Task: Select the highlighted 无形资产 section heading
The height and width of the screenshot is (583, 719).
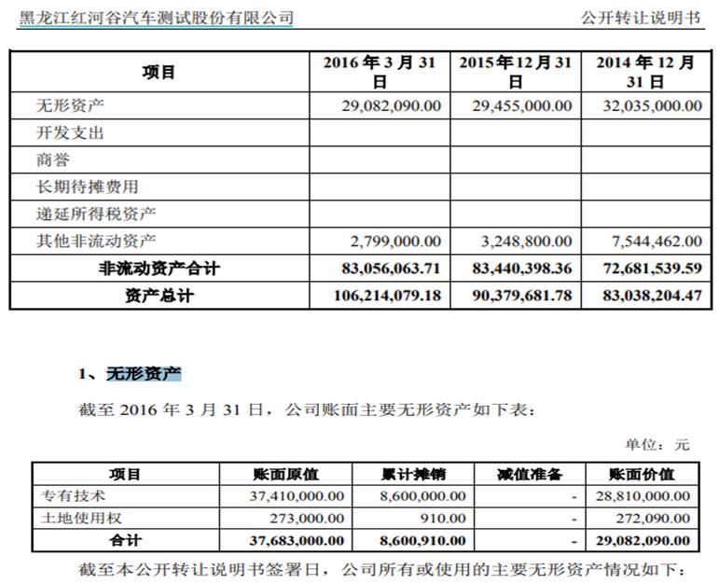Action: tap(144, 374)
